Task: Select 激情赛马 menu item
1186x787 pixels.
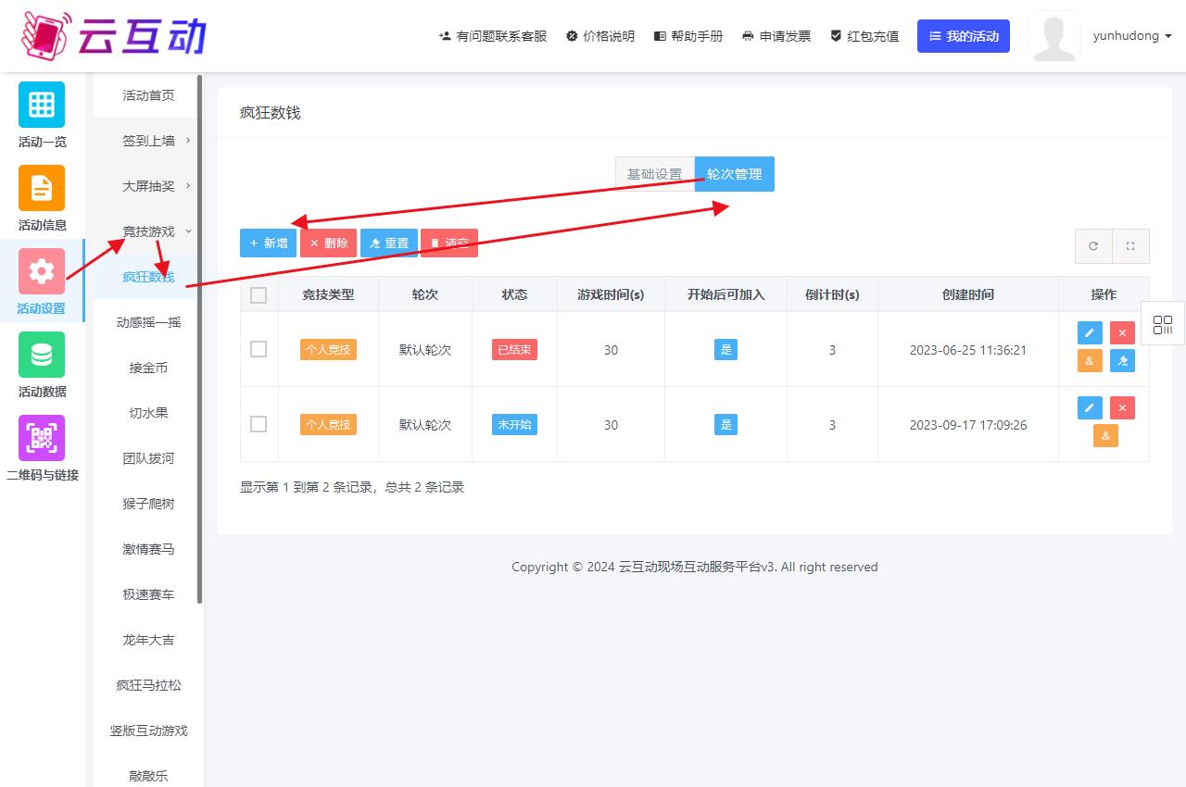Action: point(148,549)
